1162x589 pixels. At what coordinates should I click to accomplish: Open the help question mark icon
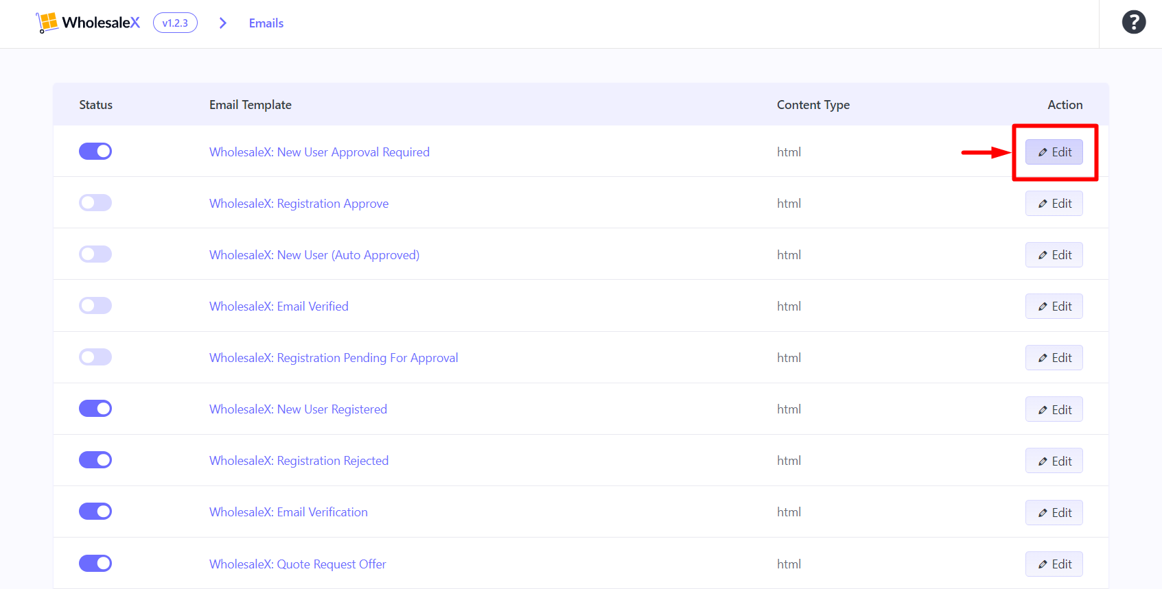click(x=1134, y=23)
